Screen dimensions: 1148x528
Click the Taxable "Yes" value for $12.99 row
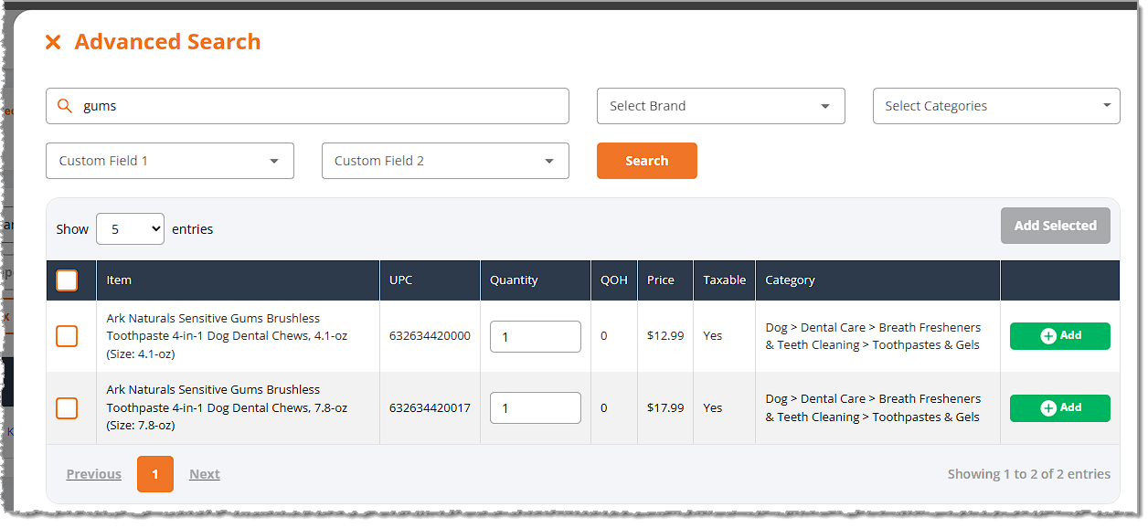tap(713, 336)
